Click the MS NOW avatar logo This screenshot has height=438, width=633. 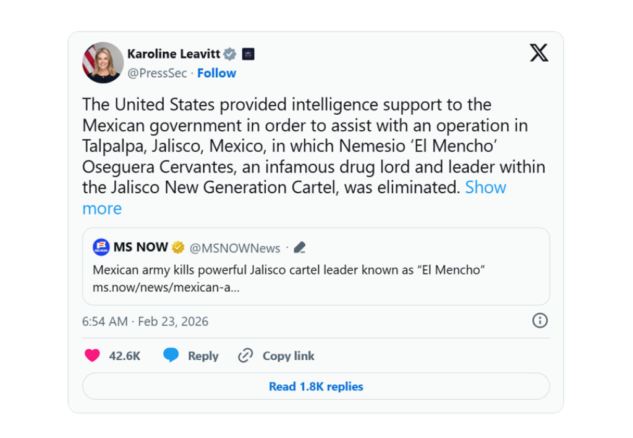click(101, 247)
